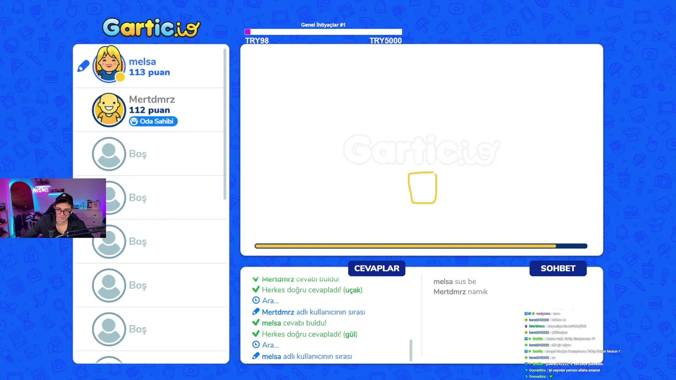Click 'melsa adlı kullanıcının sırası' line
The width and height of the screenshot is (676, 380).
coord(307,356)
